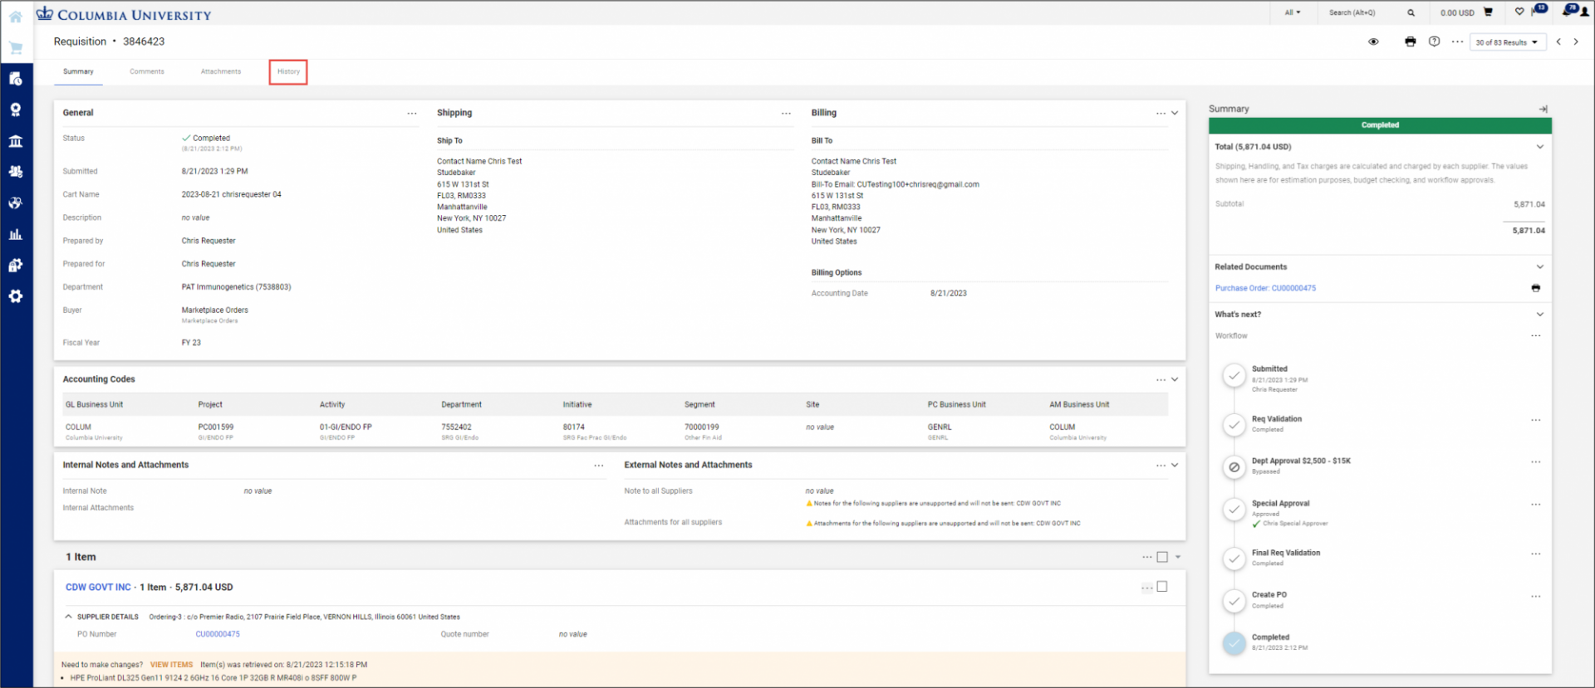Collapse the Billing section chevron
Viewport: 1595px width, 688px height.
point(1175,113)
